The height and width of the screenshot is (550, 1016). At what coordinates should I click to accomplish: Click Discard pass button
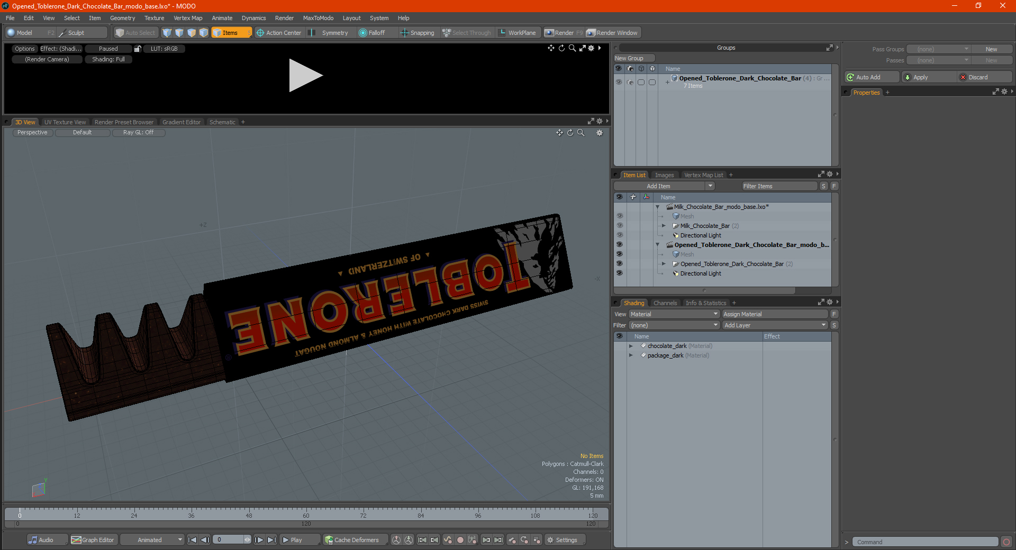pos(984,77)
